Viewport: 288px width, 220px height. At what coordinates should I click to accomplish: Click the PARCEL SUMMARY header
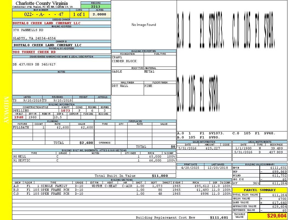coord(260,190)
